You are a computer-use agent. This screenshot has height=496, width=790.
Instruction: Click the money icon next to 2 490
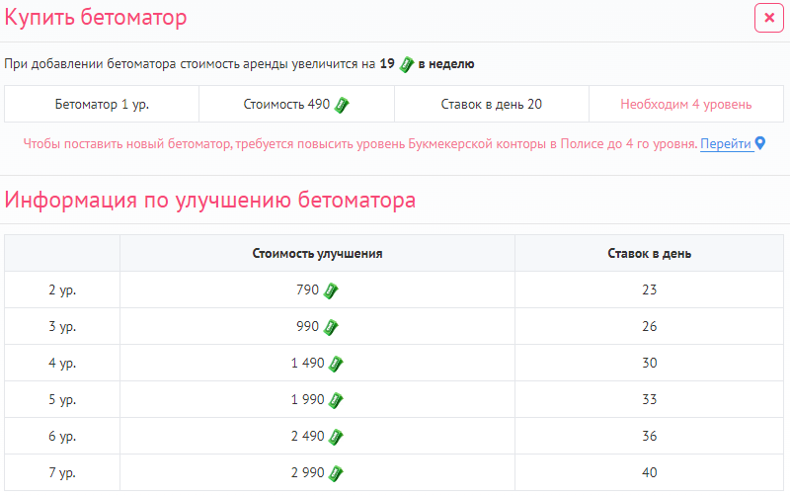pos(336,437)
